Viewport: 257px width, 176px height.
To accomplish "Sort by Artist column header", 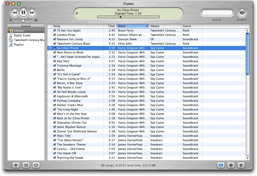I will [x=133, y=26].
